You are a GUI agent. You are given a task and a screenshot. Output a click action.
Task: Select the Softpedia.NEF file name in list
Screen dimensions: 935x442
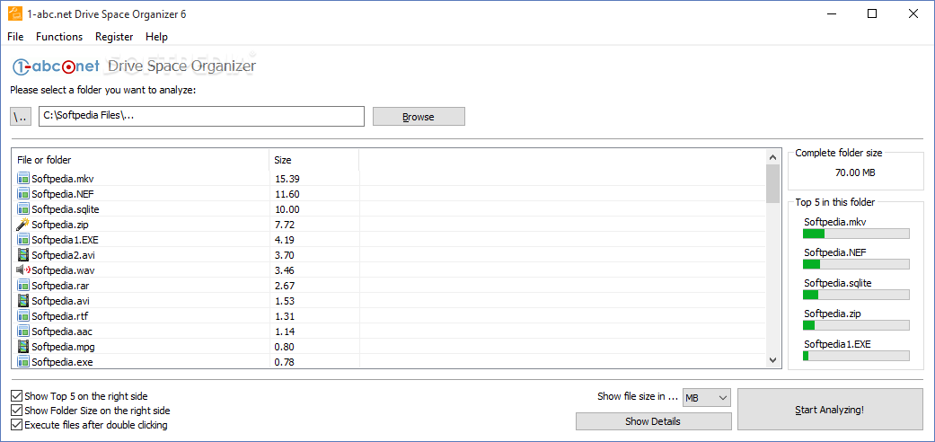[63, 193]
